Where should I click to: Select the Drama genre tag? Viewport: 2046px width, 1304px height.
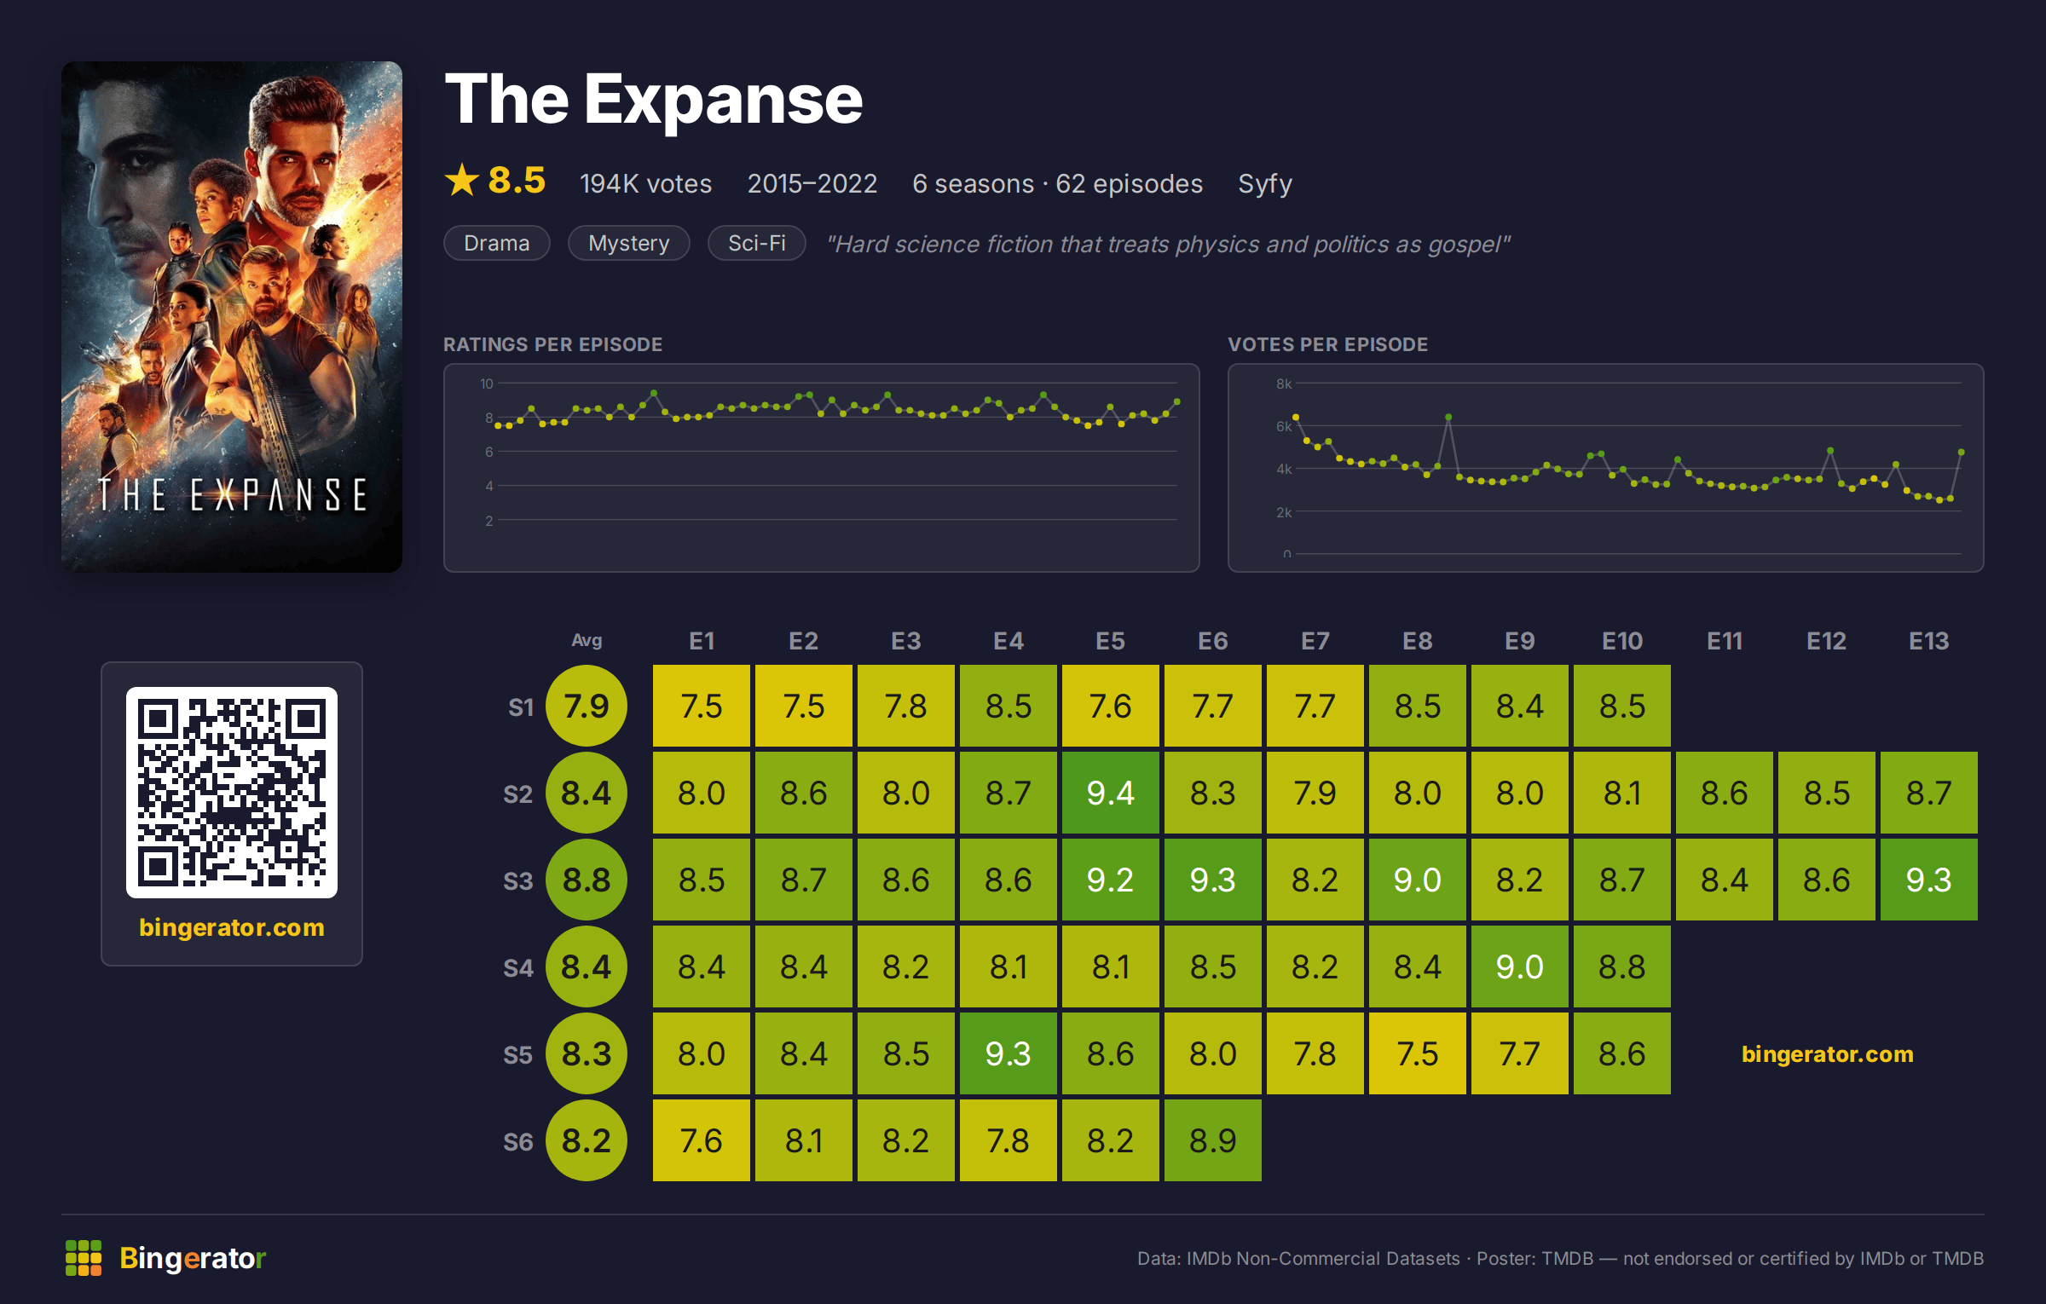click(497, 243)
